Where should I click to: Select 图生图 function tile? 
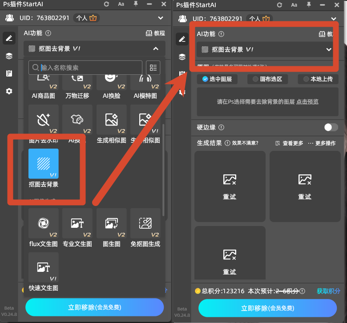(112, 228)
